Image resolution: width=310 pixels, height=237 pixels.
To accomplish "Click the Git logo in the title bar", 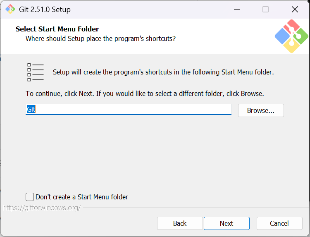I will [10, 9].
